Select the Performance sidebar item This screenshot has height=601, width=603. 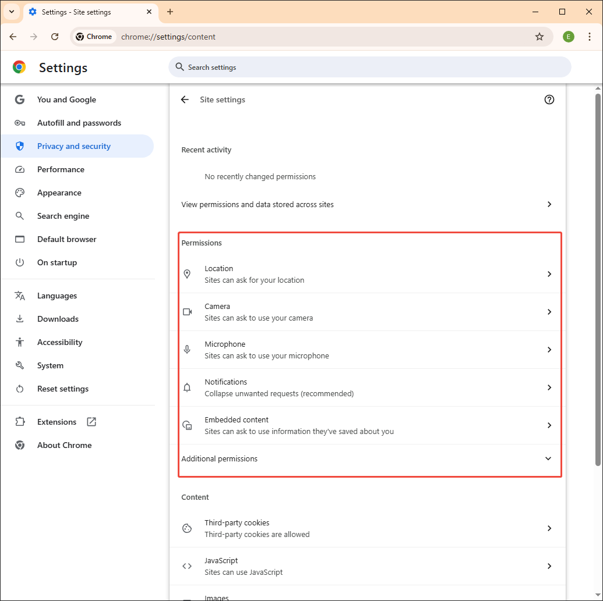point(61,169)
